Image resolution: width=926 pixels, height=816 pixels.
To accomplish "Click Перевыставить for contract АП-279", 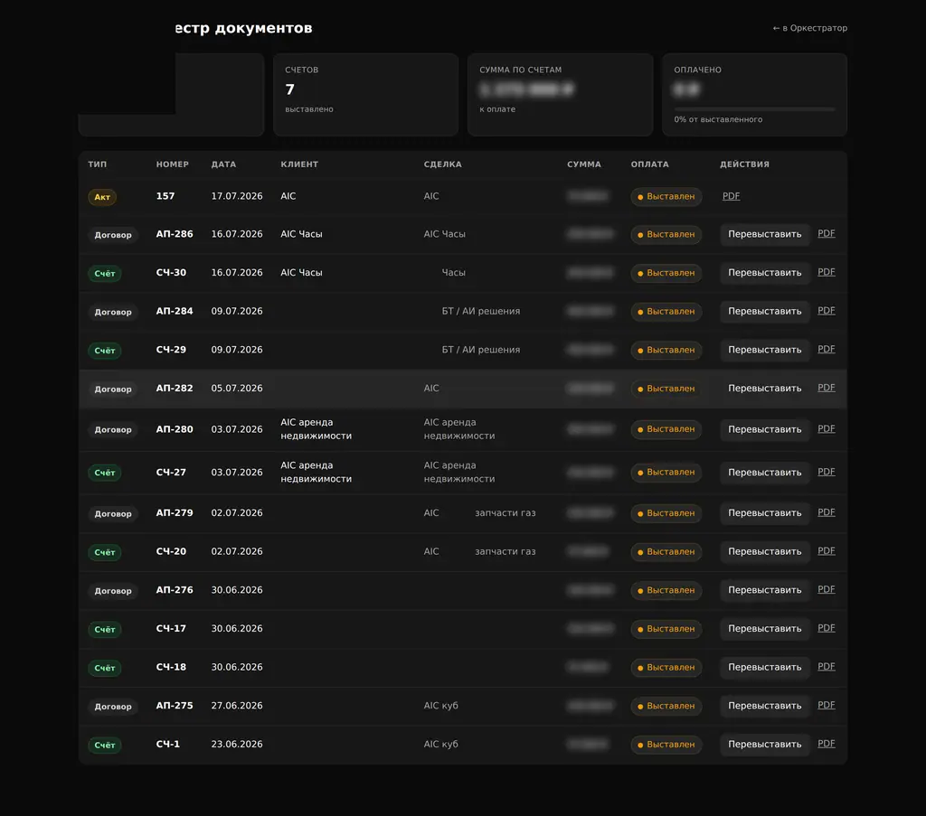I will [764, 512].
